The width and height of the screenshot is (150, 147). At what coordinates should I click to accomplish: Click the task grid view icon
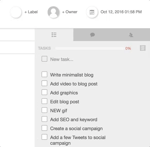(143, 48)
